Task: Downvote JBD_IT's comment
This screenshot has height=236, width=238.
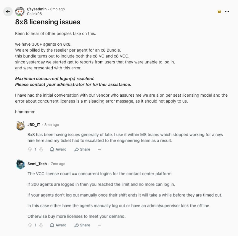Action: (41, 149)
